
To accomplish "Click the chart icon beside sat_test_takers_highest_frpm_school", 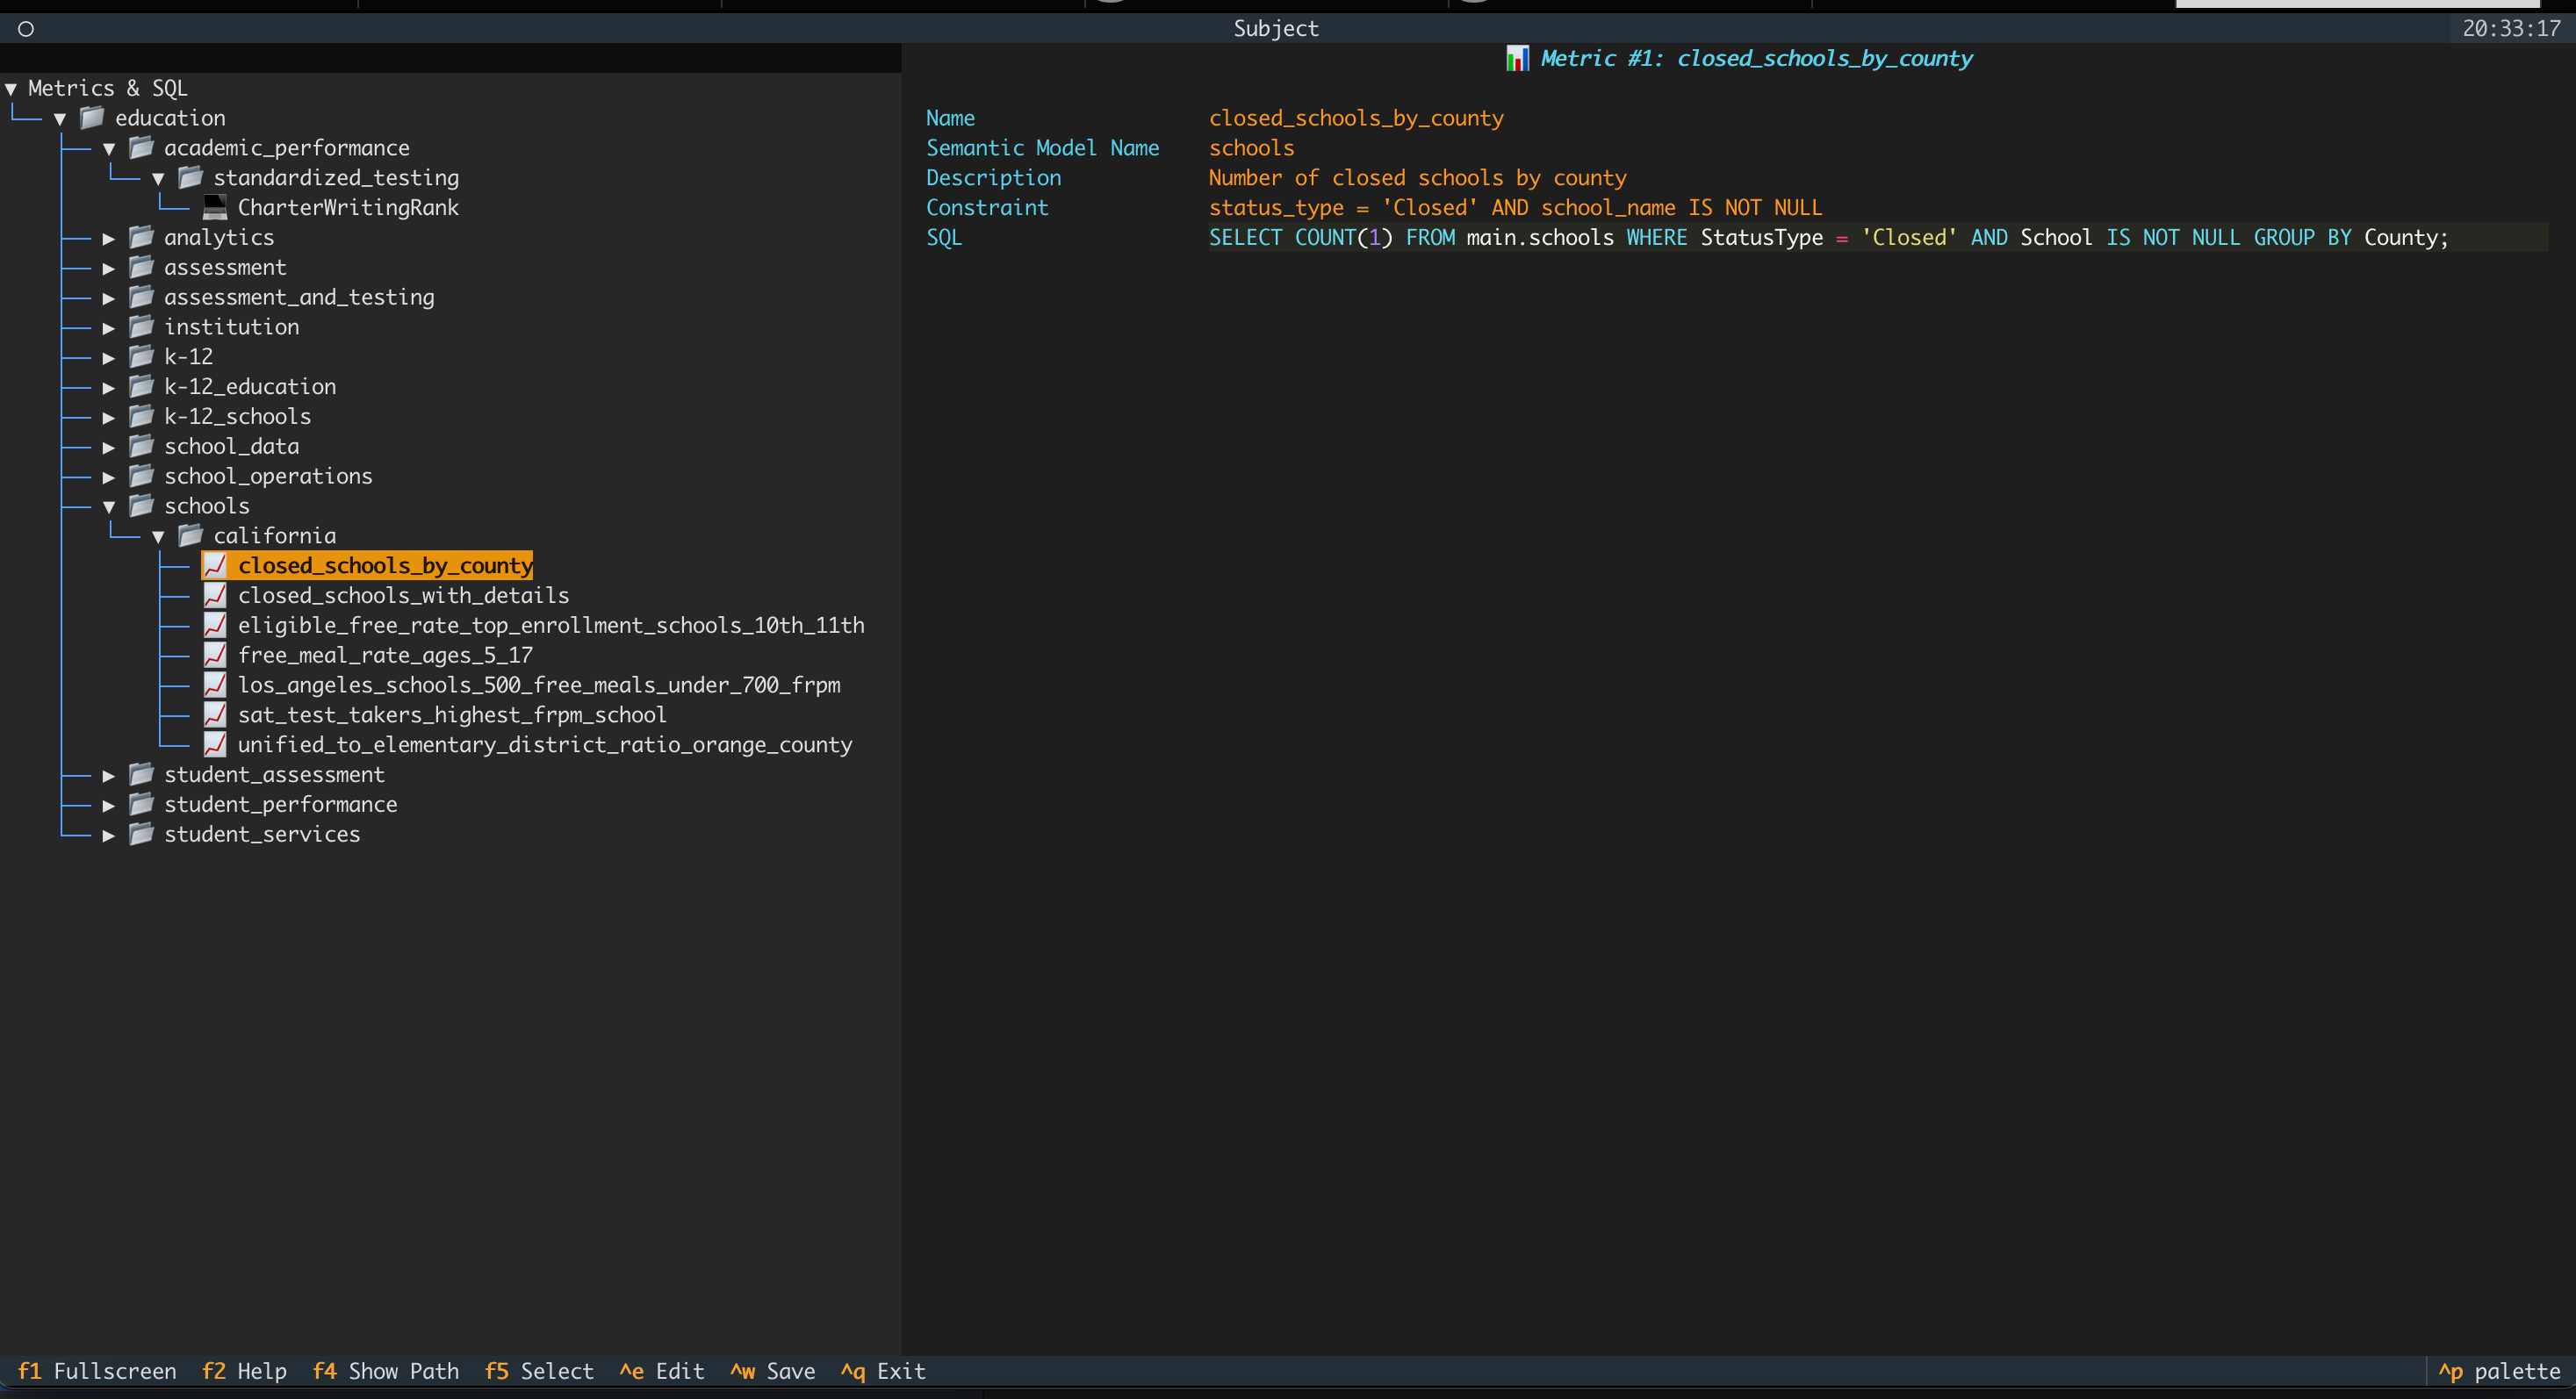I will 214,714.
